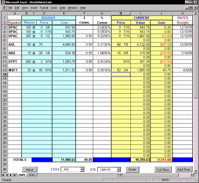Click the vertical scrollbar thumb
Viewport: 199px width, 183px height.
[195, 57]
